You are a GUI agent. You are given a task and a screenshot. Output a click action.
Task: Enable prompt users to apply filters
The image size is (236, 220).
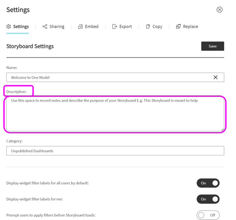tap(208, 215)
